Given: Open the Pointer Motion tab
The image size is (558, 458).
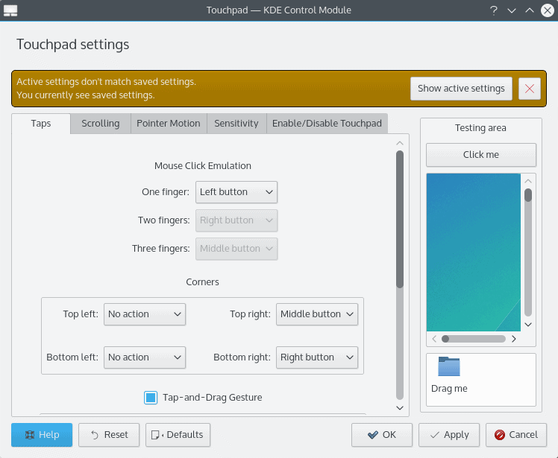Looking at the screenshot, I should point(169,124).
